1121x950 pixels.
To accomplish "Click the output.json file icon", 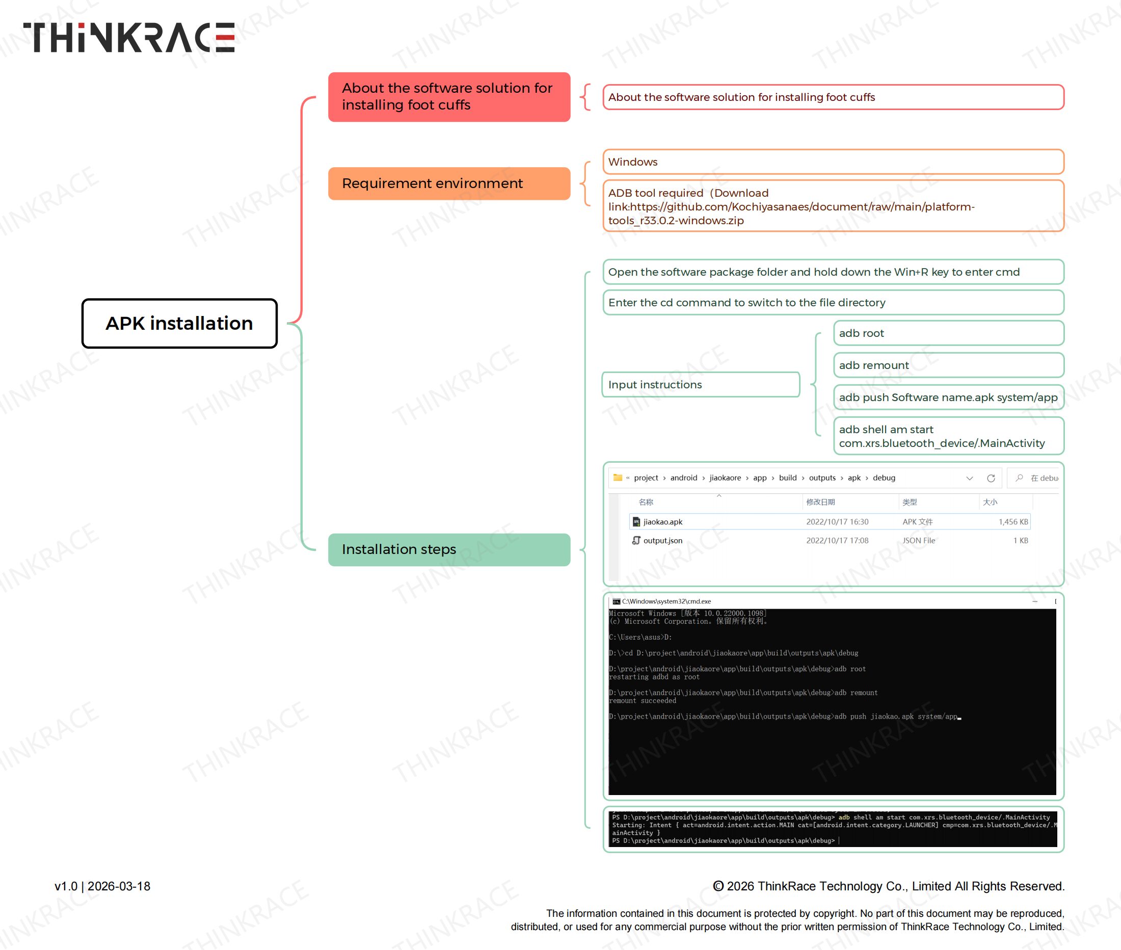I will [636, 540].
